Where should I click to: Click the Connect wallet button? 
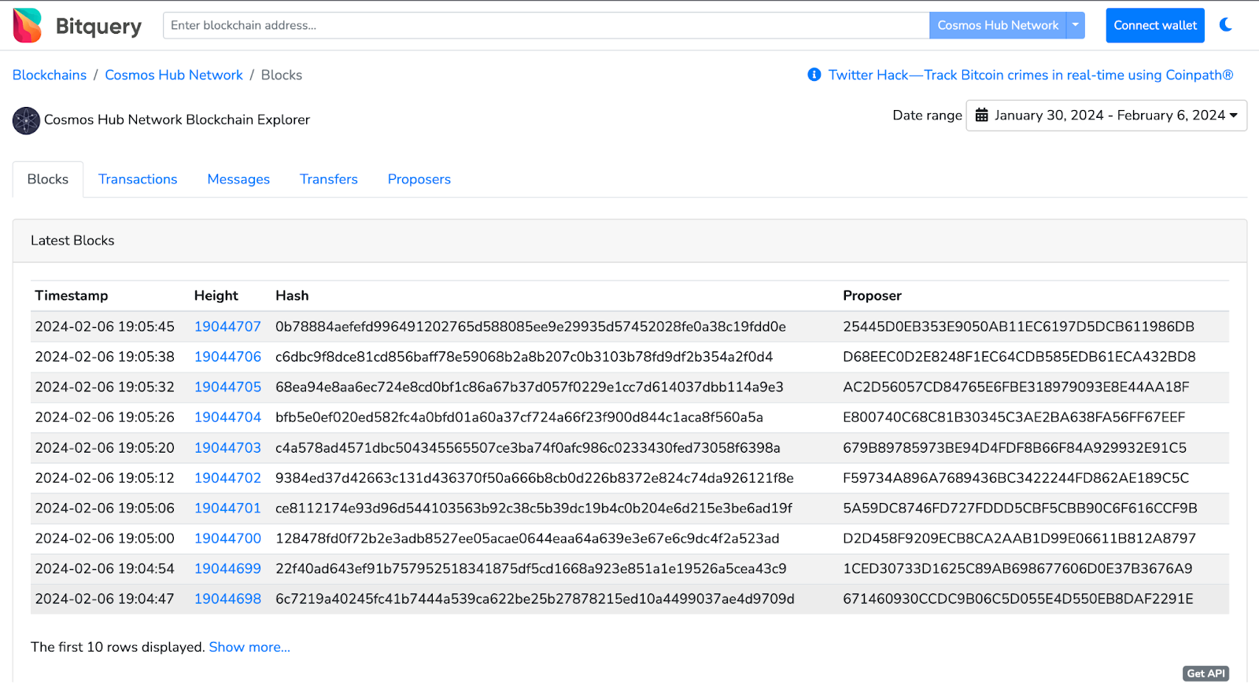(1155, 25)
